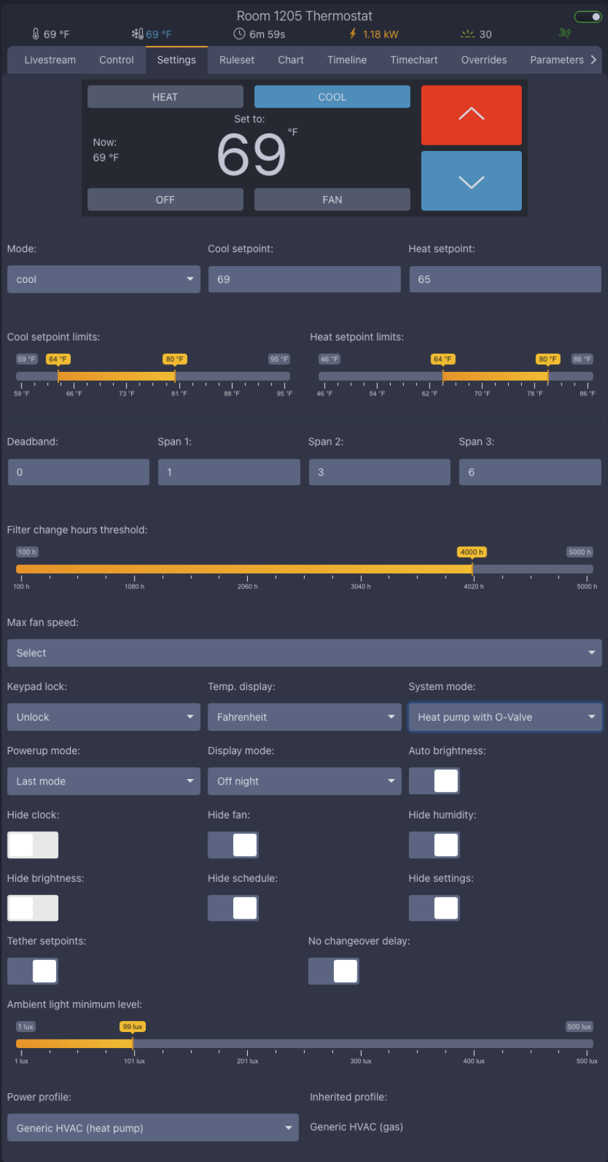Click the thermometer temperature icon in header
This screenshot has width=608, height=1162.
(x=35, y=34)
